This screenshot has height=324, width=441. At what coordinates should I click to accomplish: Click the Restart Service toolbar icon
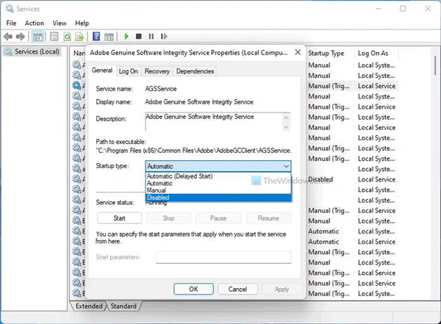[164, 36]
